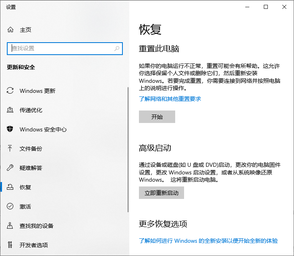Image resolution: width=294 pixels, height=256 pixels.
Task: Click the 恢复 sidebar icon
Action: click(10, 187)
